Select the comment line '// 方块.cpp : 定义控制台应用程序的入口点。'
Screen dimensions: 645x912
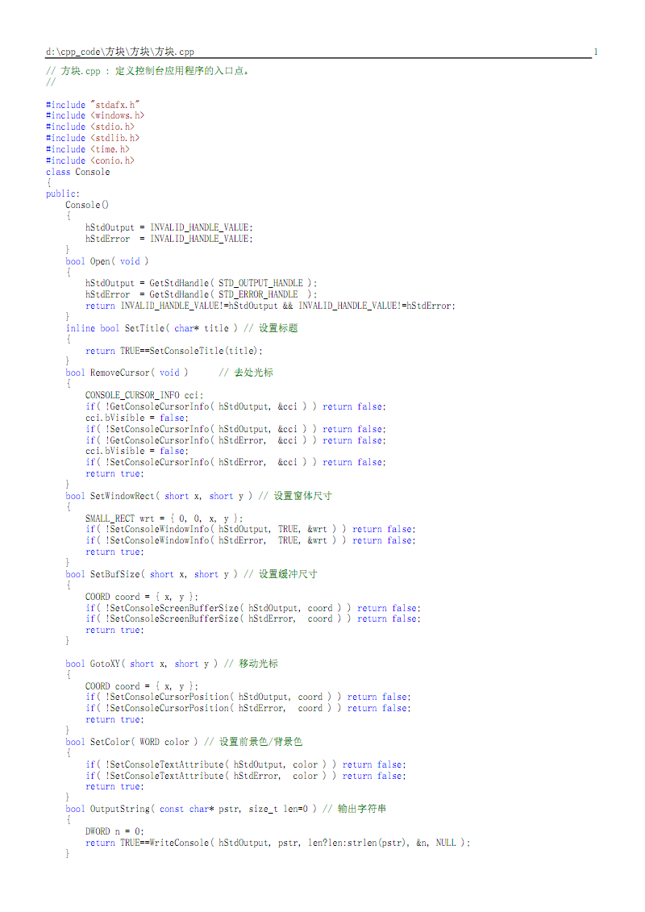tap(148, 71)
